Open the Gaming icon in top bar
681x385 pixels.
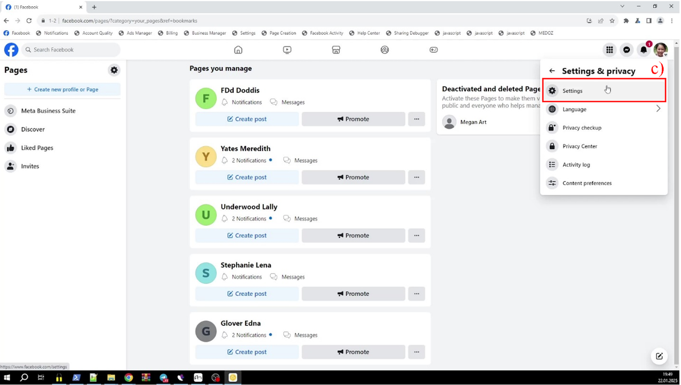434,50
